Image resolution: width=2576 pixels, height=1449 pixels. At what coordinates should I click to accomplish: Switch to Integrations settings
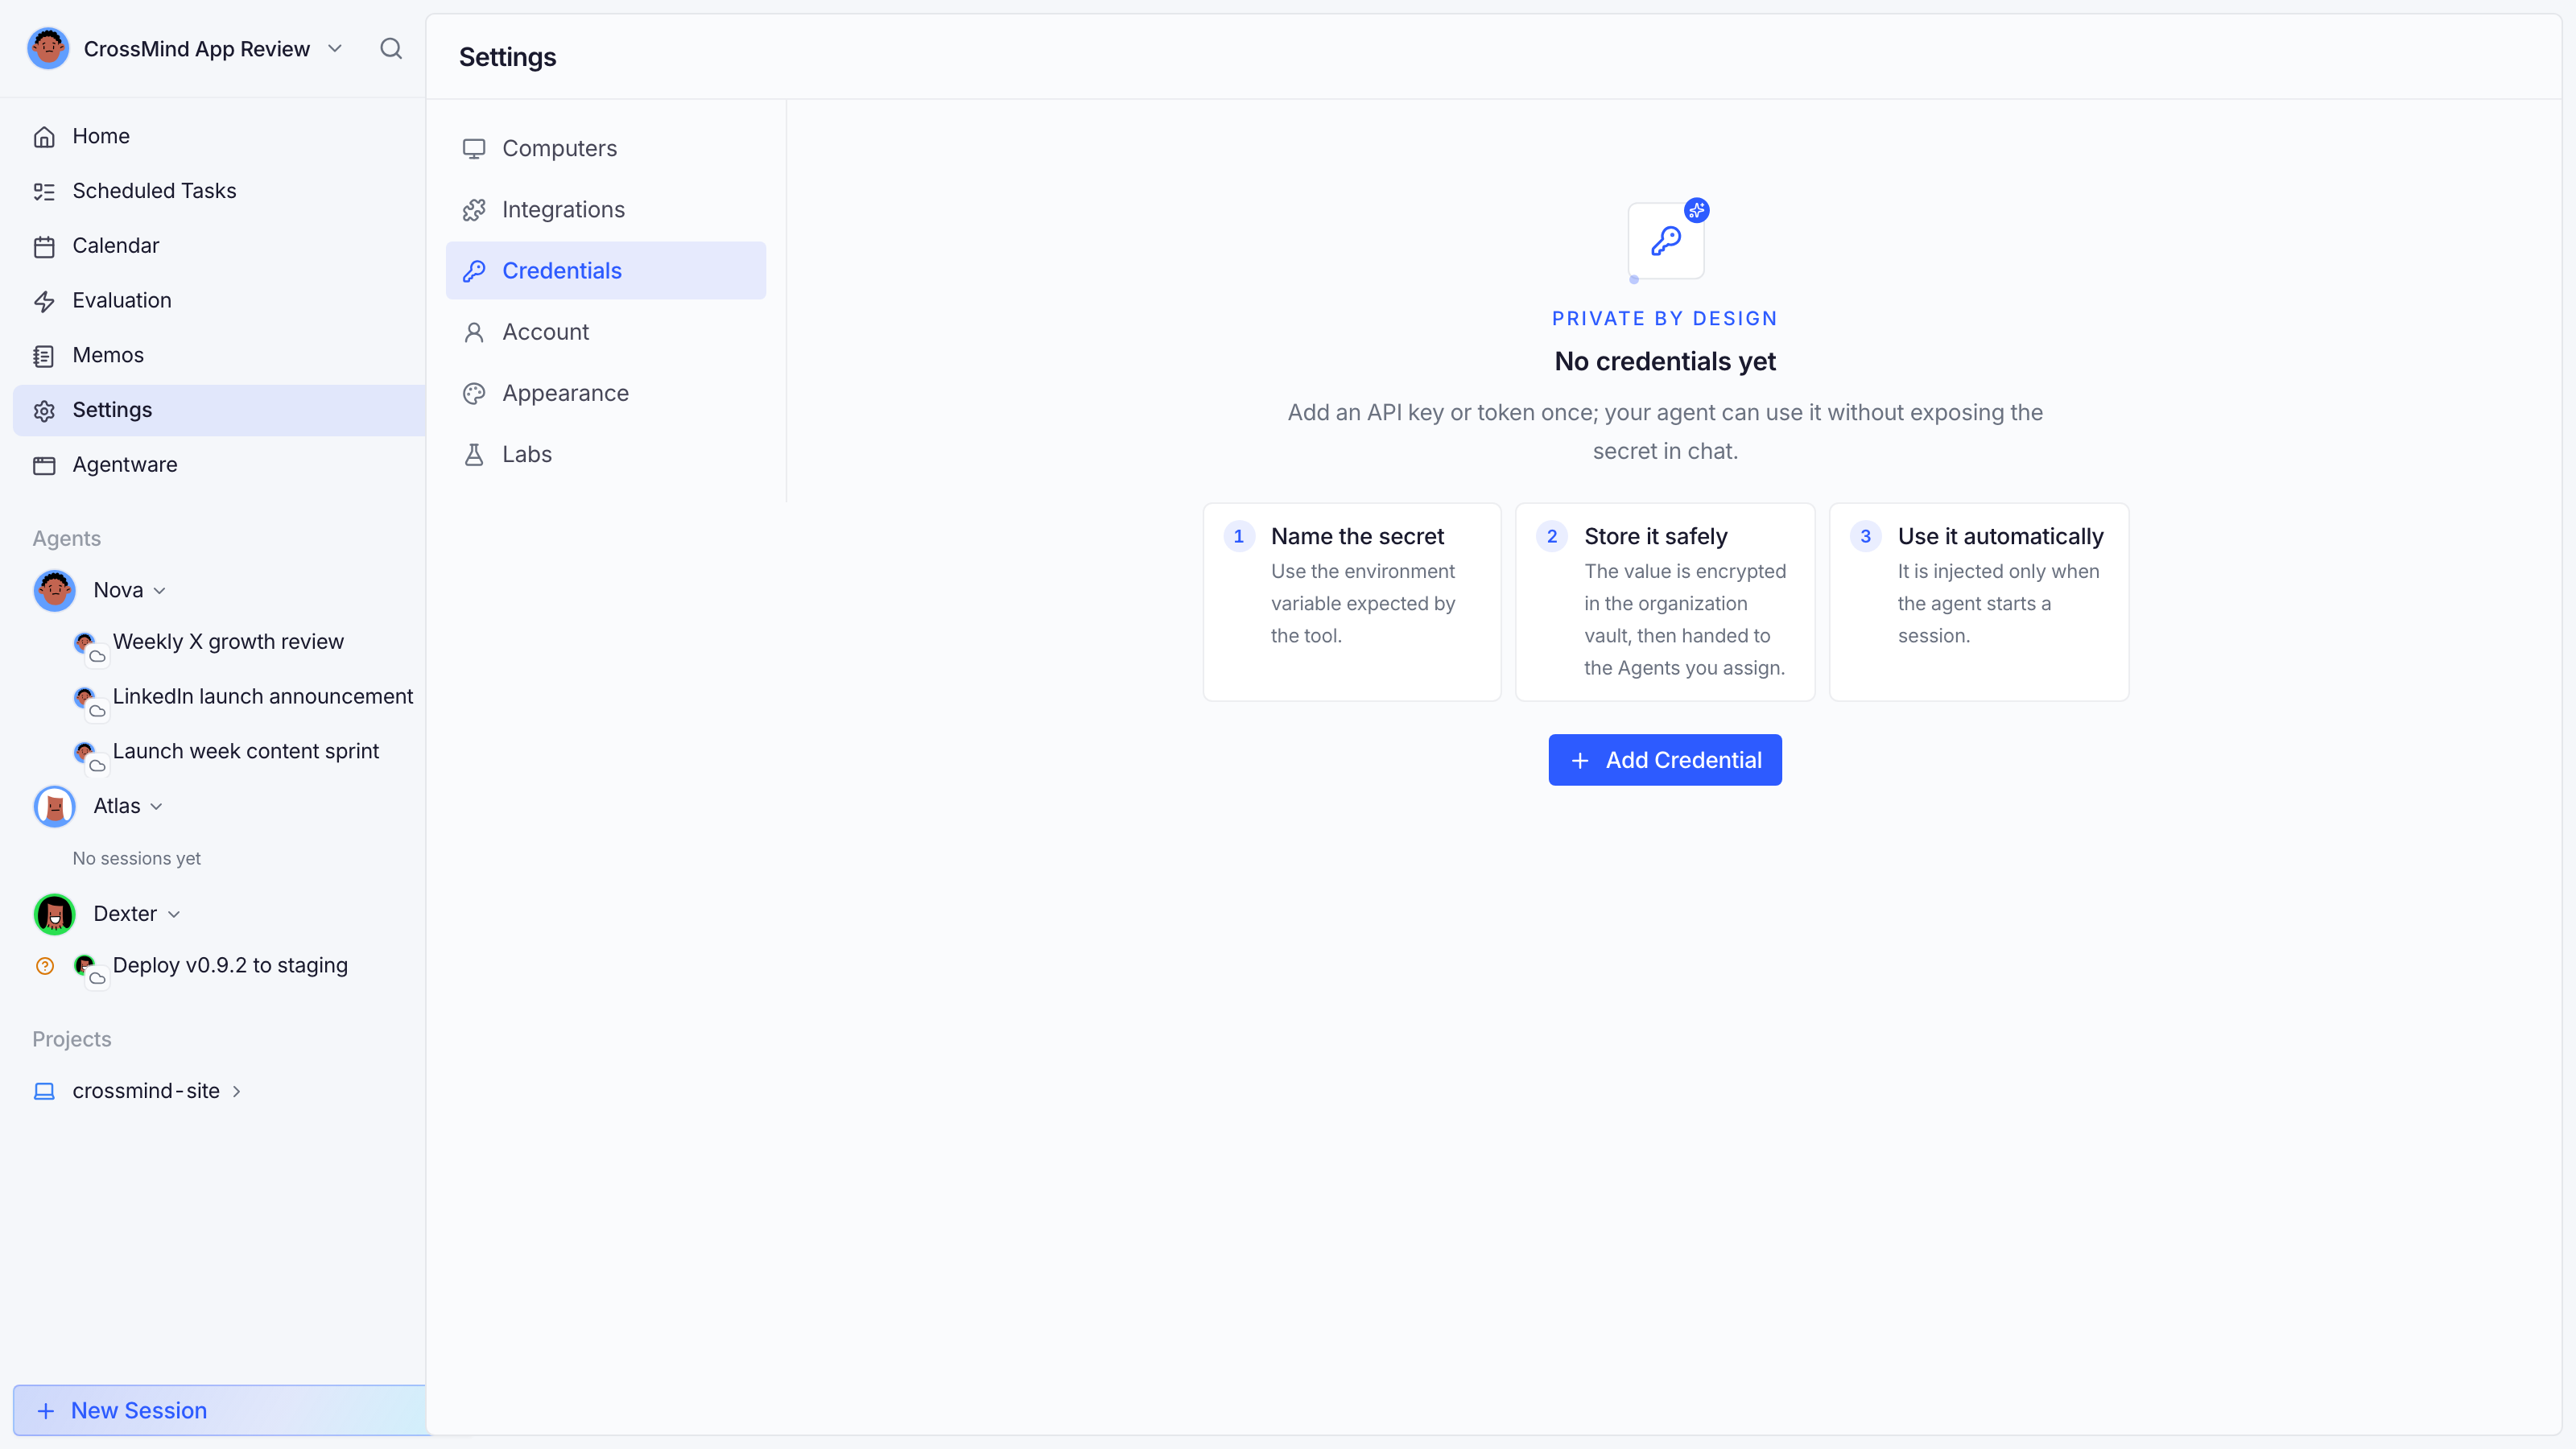(606, 210)
